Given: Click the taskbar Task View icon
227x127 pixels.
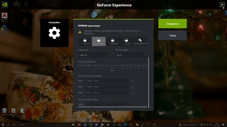Looking at the screenshot, I should (x=14, y=125).
